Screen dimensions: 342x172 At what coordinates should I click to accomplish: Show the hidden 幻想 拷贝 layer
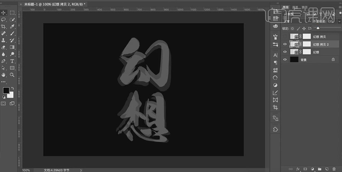click(x=285, y=36)
